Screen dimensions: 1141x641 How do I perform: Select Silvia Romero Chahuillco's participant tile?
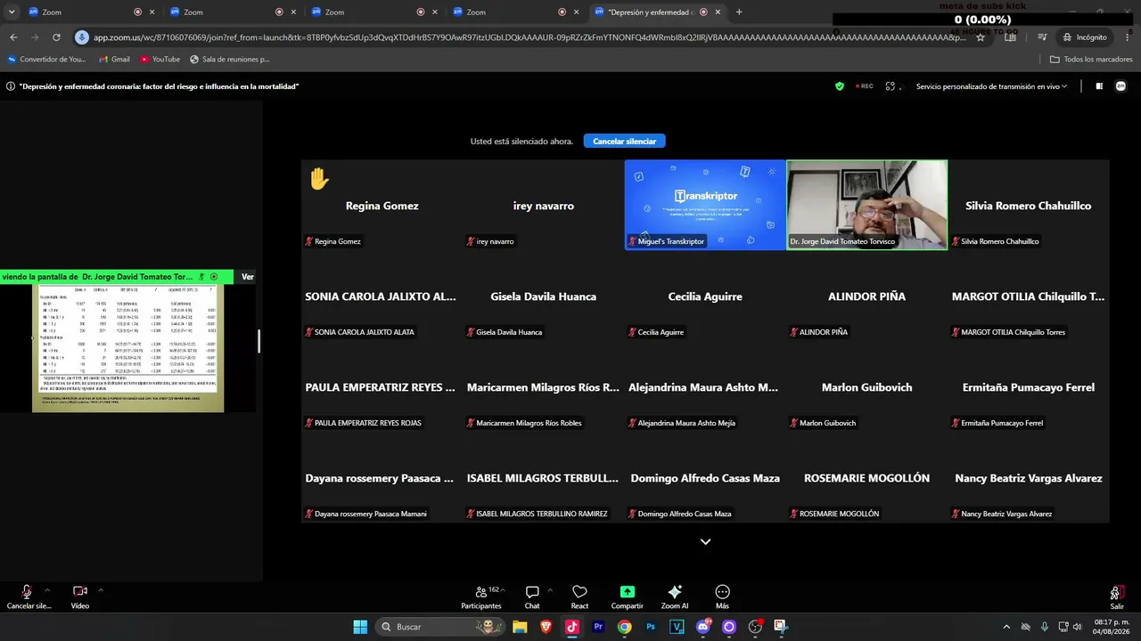pyautogui.click(x=1028, y=205)
